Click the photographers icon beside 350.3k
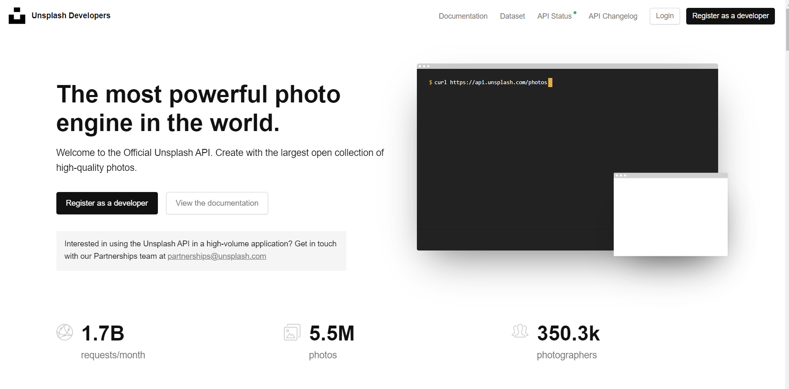Image resolution: width=789 pixels, height=389 pixels. click(520, 331)
